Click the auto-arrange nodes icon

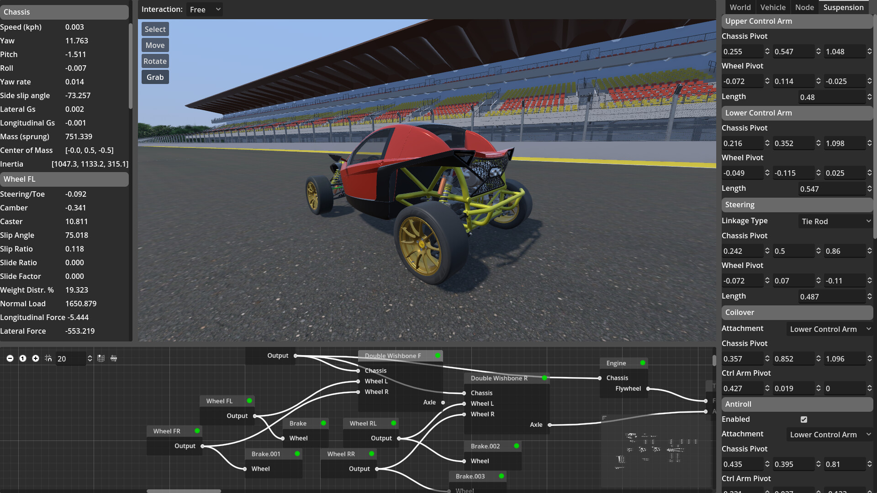[x=113, y=358]
